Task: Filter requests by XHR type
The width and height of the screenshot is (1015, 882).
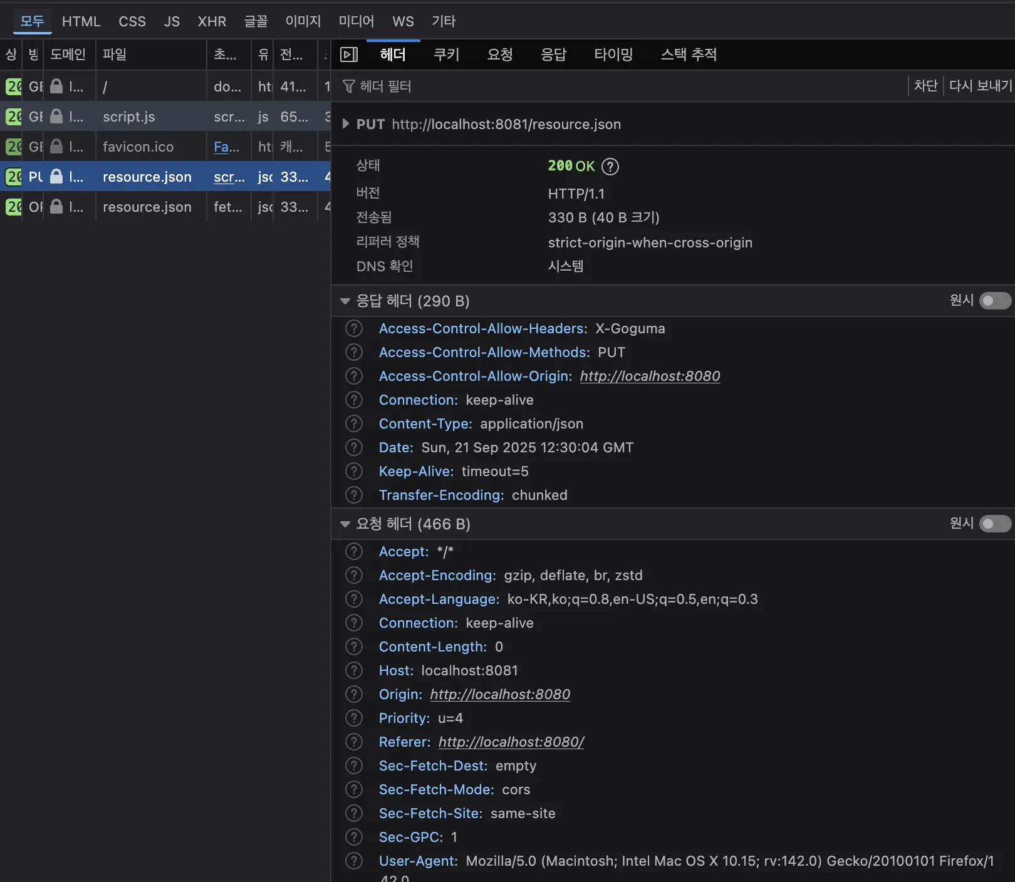Action: (212, 21)
